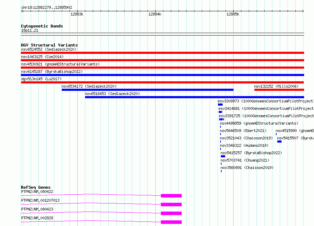Click the nsv6524552 (Sedlazeck2020) variant label

coord(49,49)
